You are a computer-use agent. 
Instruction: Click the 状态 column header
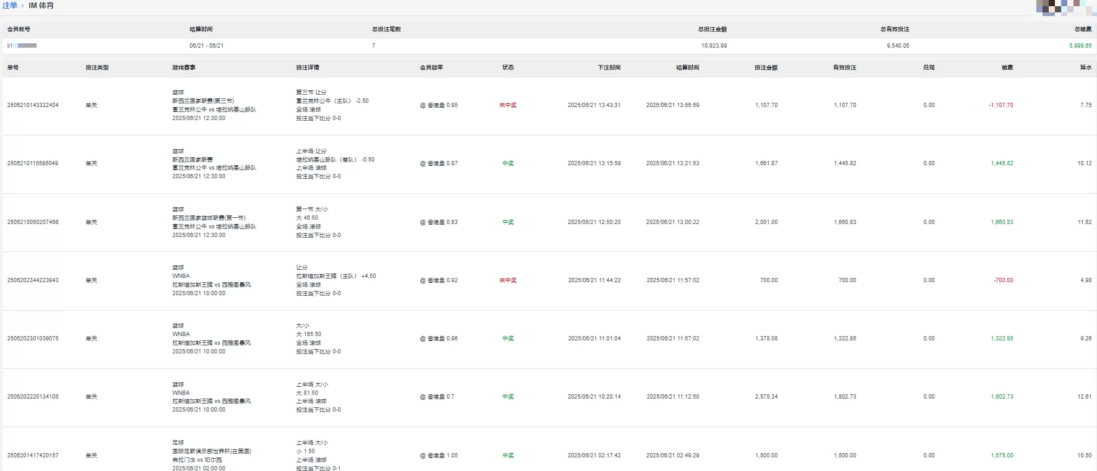coord(508,67)
